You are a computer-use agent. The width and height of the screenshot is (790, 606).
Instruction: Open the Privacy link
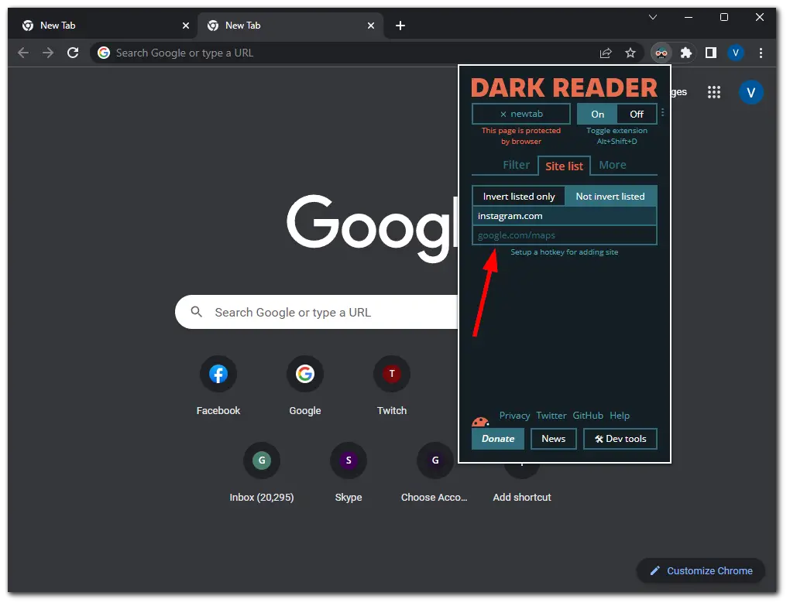click(x=514, y=416)
